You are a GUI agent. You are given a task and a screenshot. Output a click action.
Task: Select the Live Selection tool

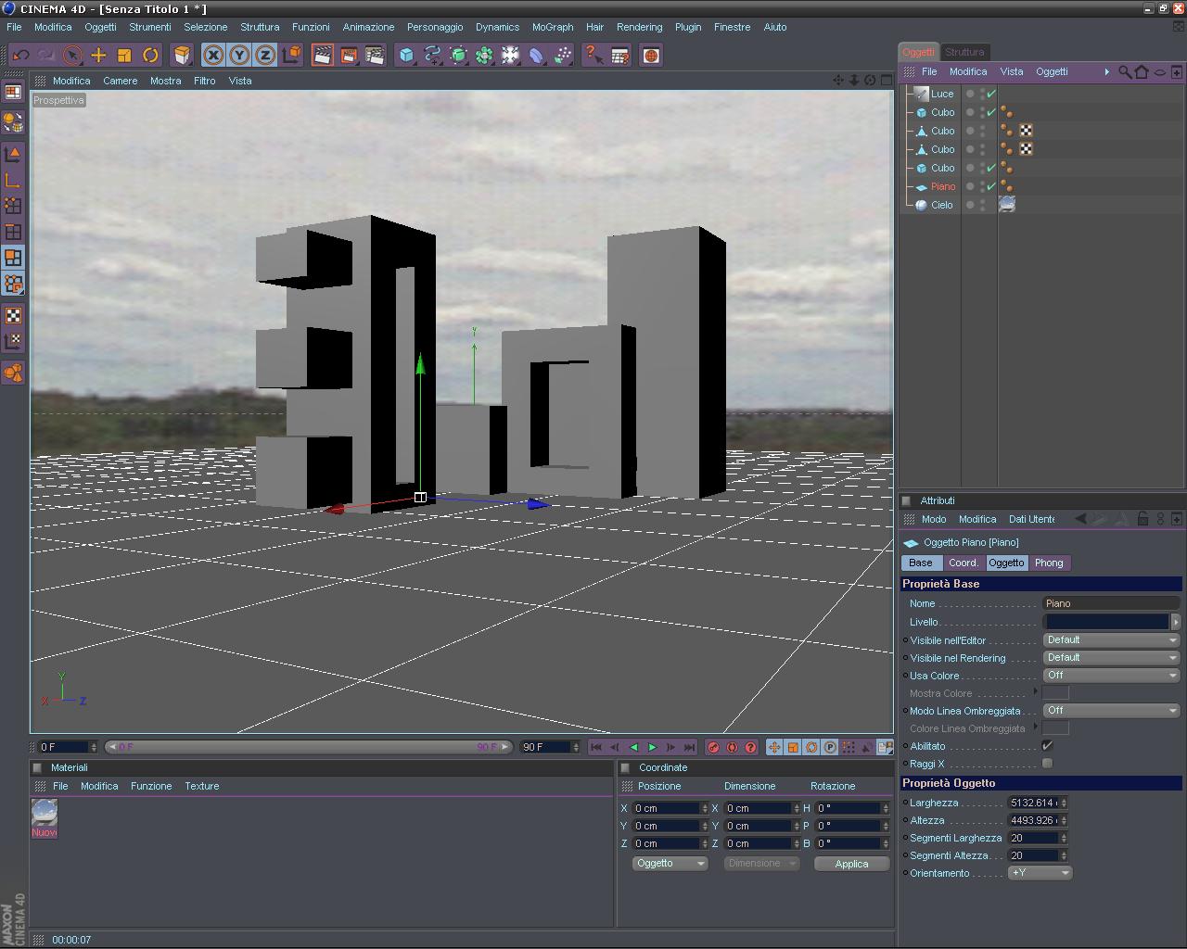(x=72, y=56)
